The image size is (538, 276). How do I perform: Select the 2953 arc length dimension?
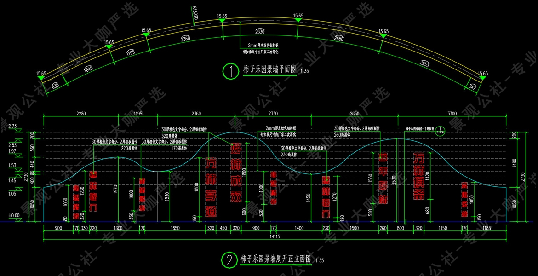(424, 64)
